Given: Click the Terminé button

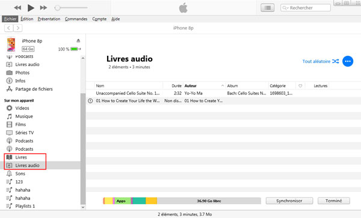Looking at the screenshot, I should pos(333,201).
